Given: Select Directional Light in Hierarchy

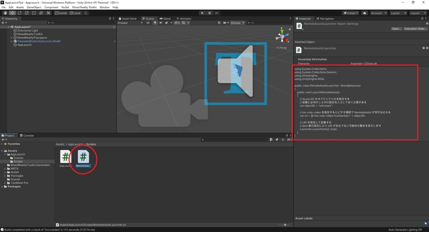Looking at the screenshot, I should point(28,31).
